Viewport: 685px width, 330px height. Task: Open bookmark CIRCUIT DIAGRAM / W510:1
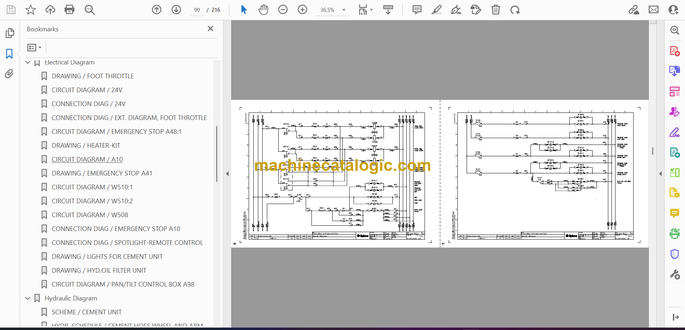tap(92, 187)
